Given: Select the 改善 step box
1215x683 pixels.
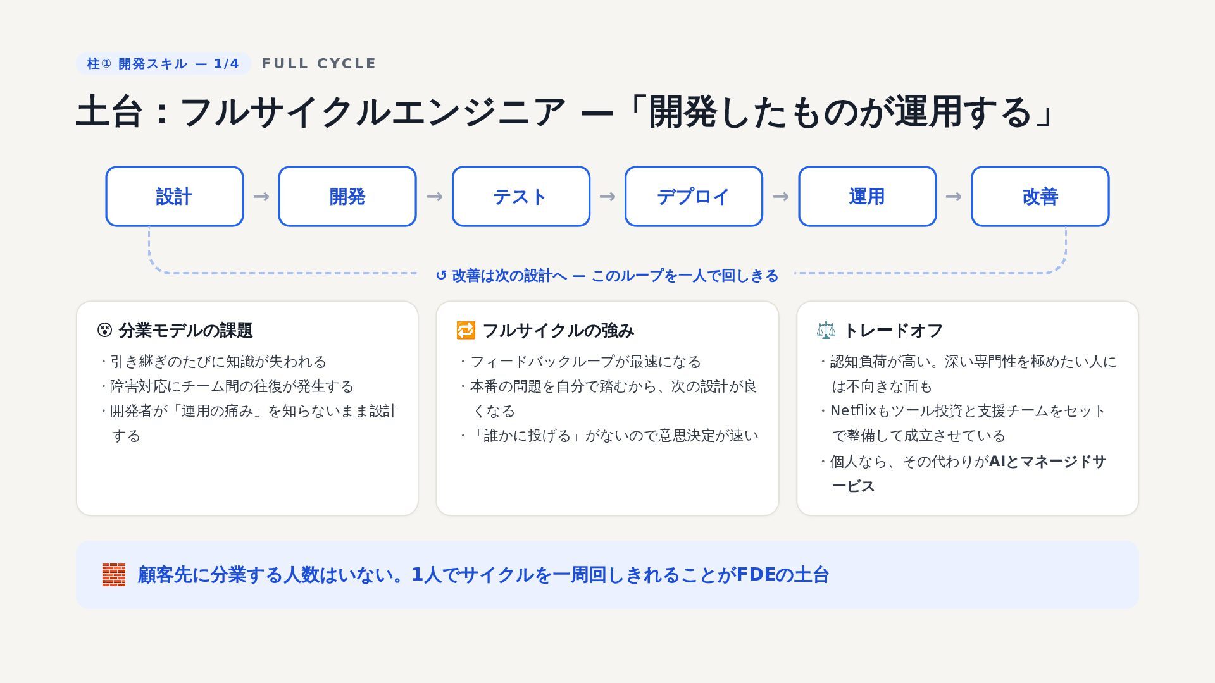Looking at the screenshot, I should pyautogui.click(x=1040, y=197).
